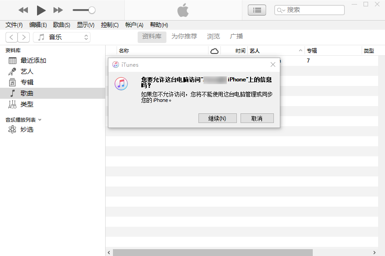Screen dimensions: 385x256
Task: Toggle the sort arrow in 艺人 column
Action: tap(300, 51)
